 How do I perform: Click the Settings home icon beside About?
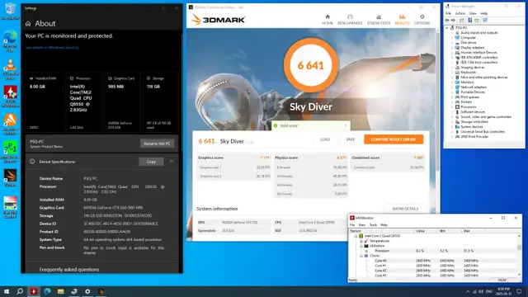point(28,24)
